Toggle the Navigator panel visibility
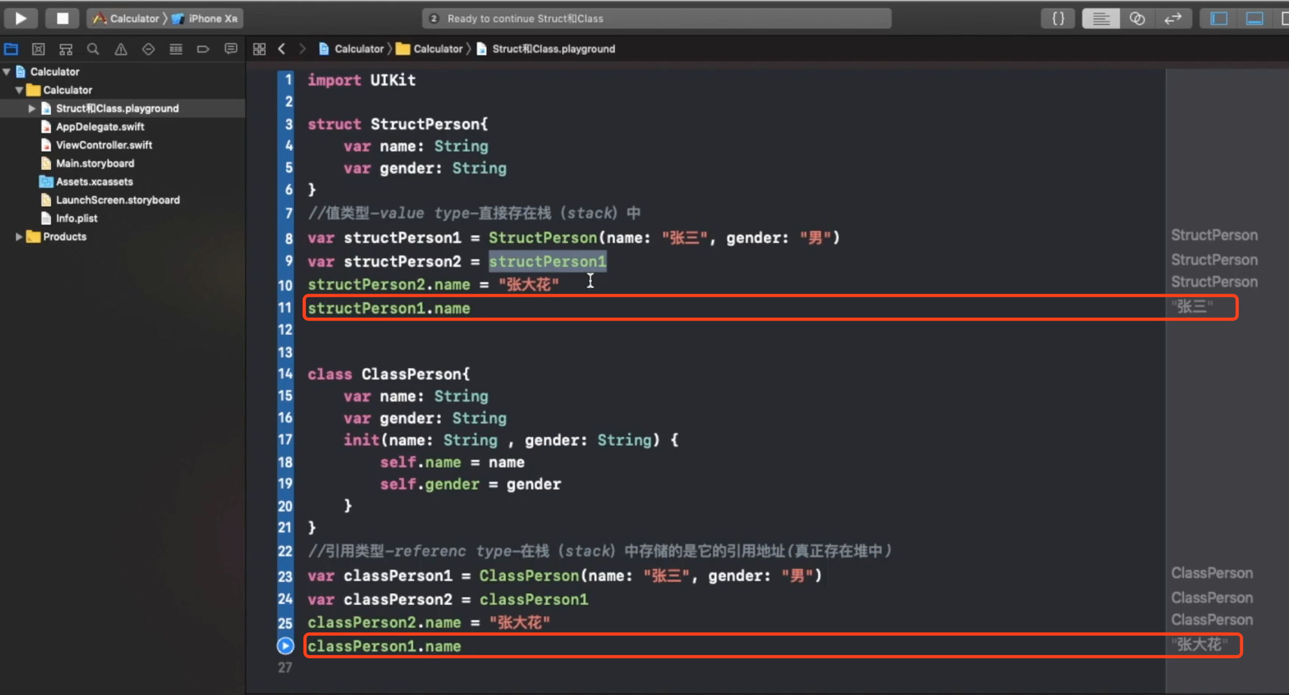The width and height of the screenshot is (1289, 695). [1219, 18]
